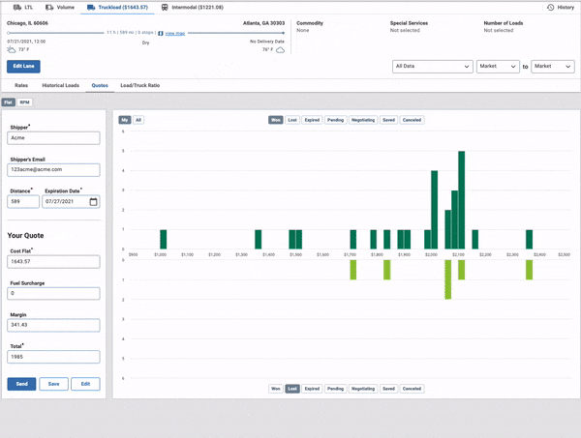Switch to the LTL tab
Image resolution: width=581 pixels, height=438 pixels.
[23, 8]
